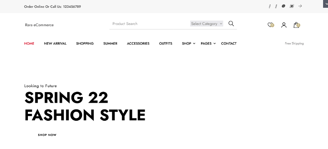Open the NEW ARRIVAL menu item
This screenshot has width=328, height=149.
(55, 43)
